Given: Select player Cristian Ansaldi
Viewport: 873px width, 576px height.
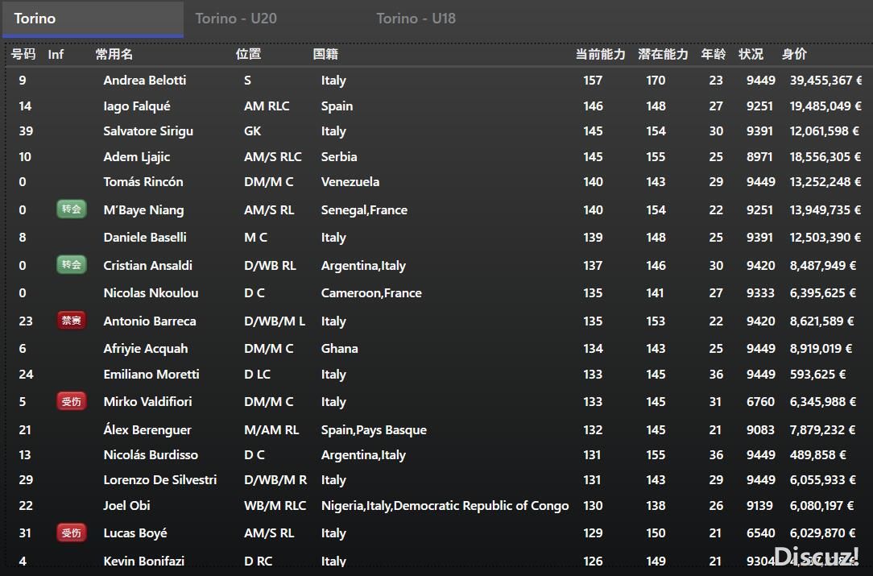Looking at the screenshot, I should click(147, 265).
